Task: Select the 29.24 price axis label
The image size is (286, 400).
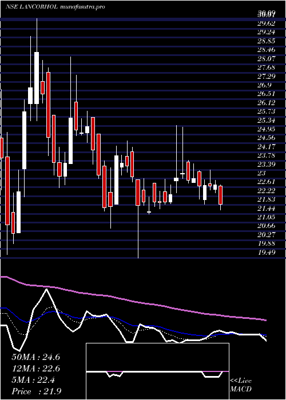Action: [x=267, y=33]
